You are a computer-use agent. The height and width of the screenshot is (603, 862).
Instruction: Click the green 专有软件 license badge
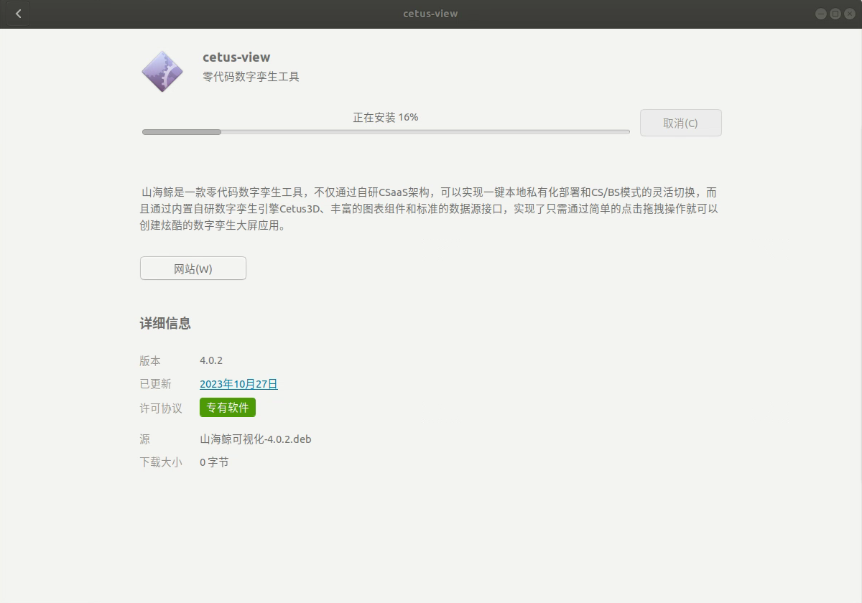[x=228, y=408]
